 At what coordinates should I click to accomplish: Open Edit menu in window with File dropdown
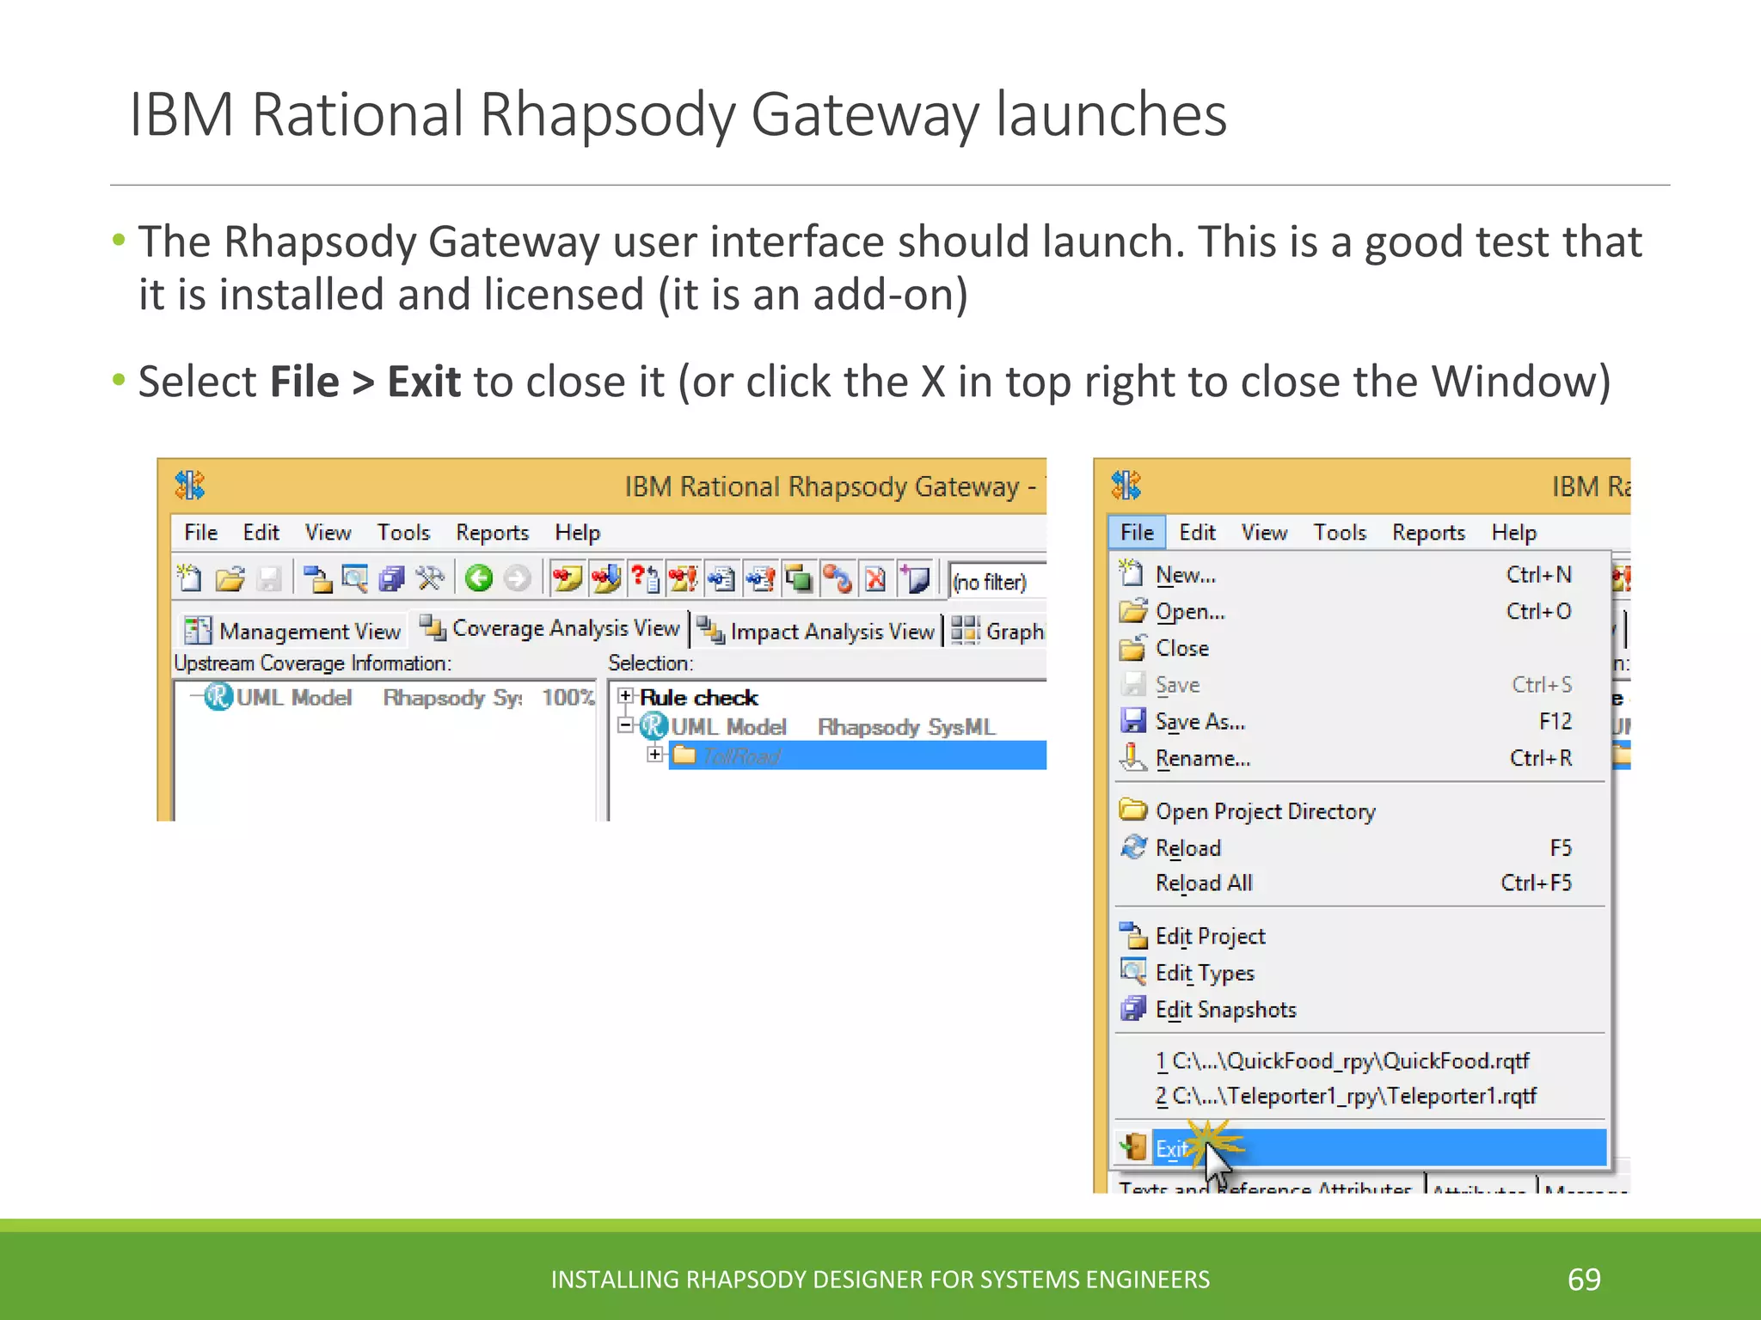click(1198, 533)
